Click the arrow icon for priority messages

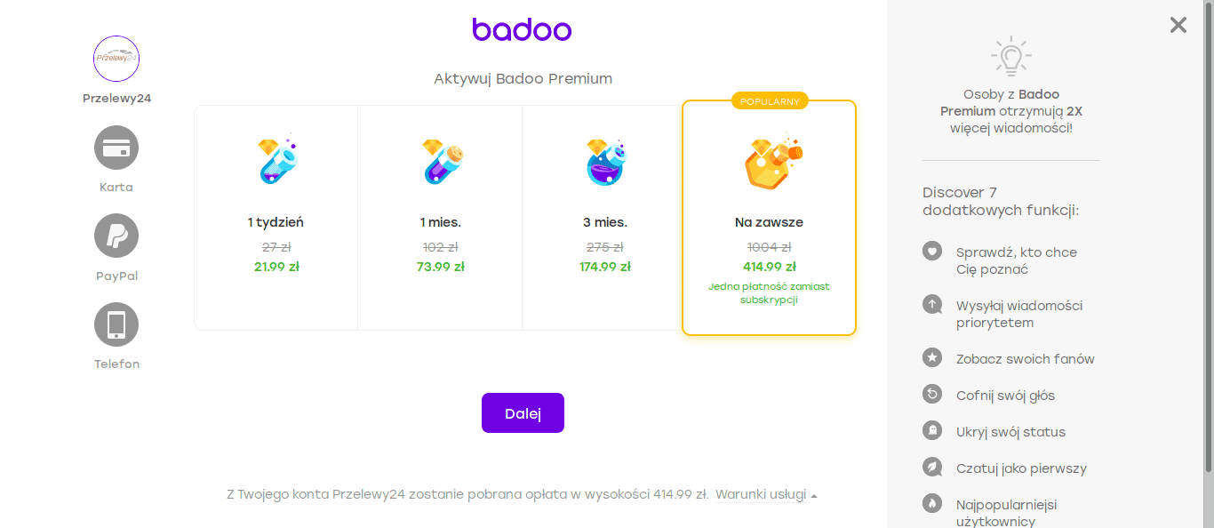tap(931, 305)
